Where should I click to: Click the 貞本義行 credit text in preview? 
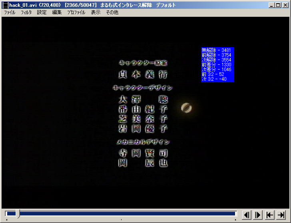click(x=143, y=75)
